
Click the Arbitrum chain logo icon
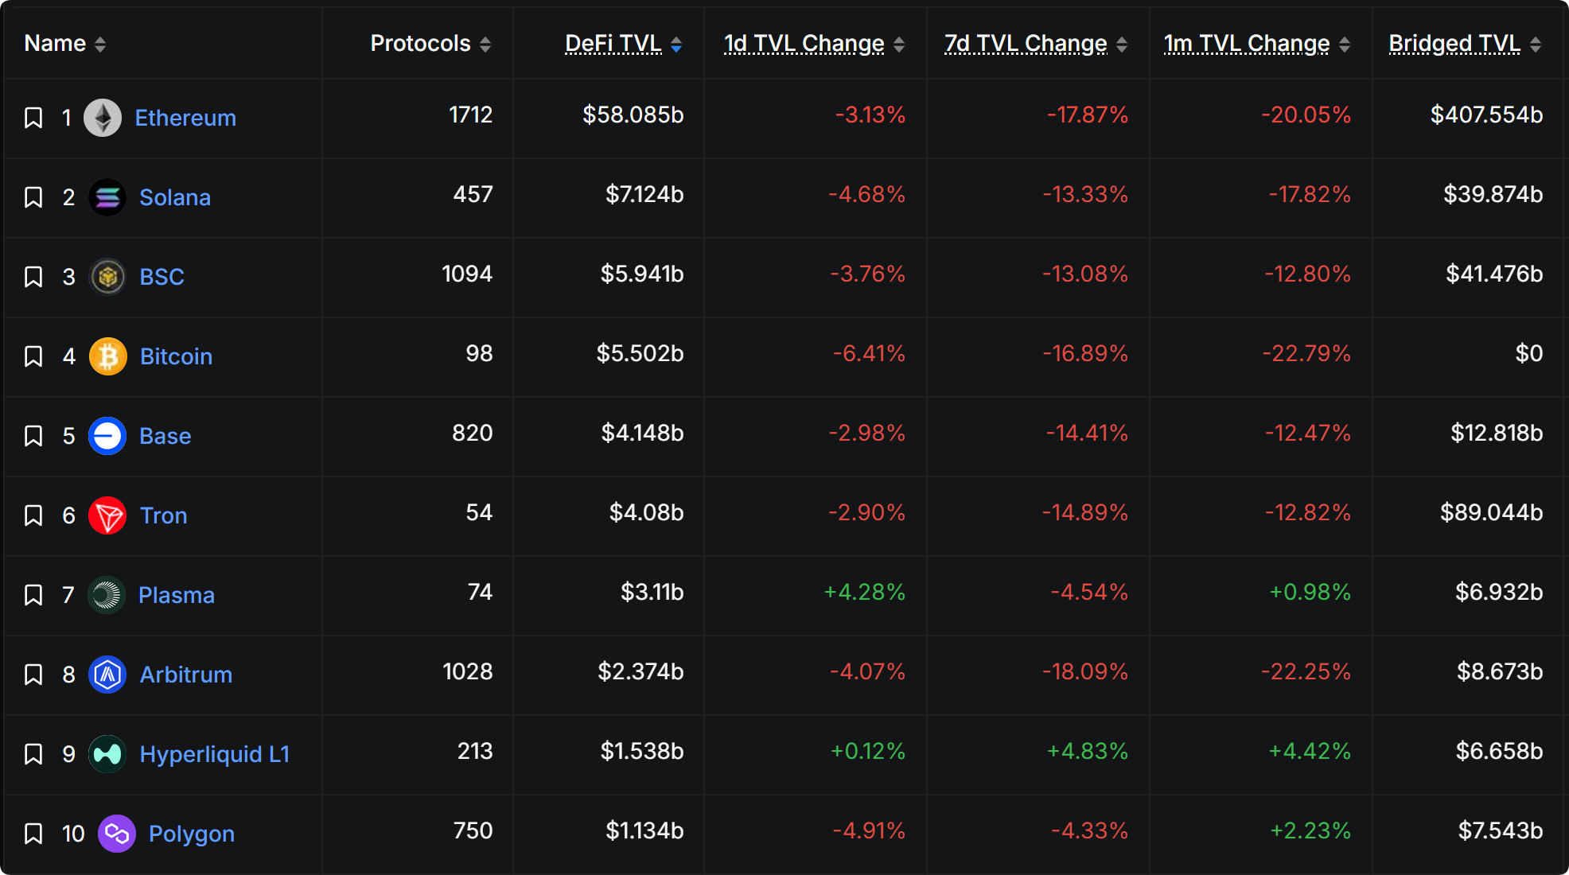pyautogui.click(x=107, y=675)
